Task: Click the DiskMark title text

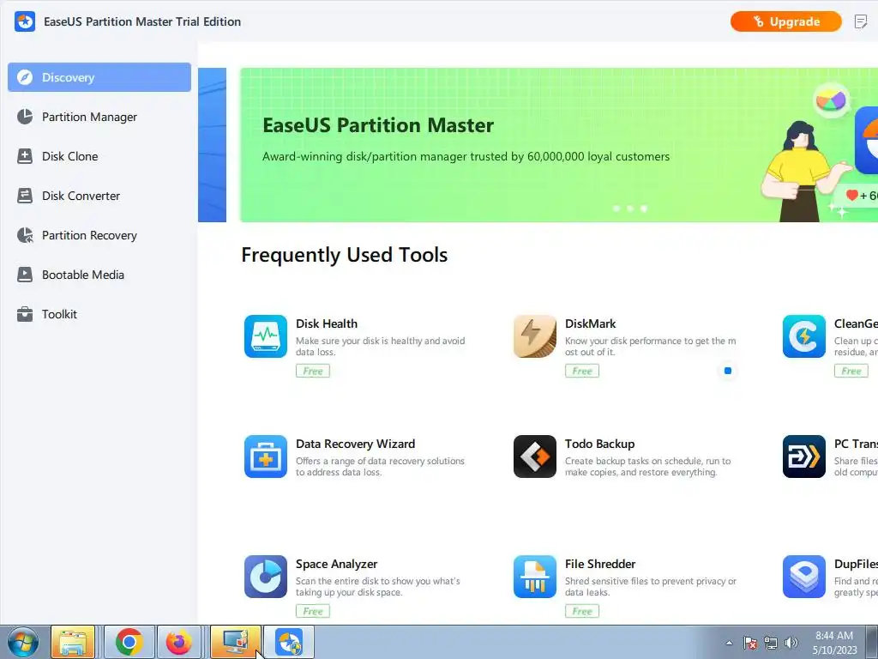Action: (590, 323)
